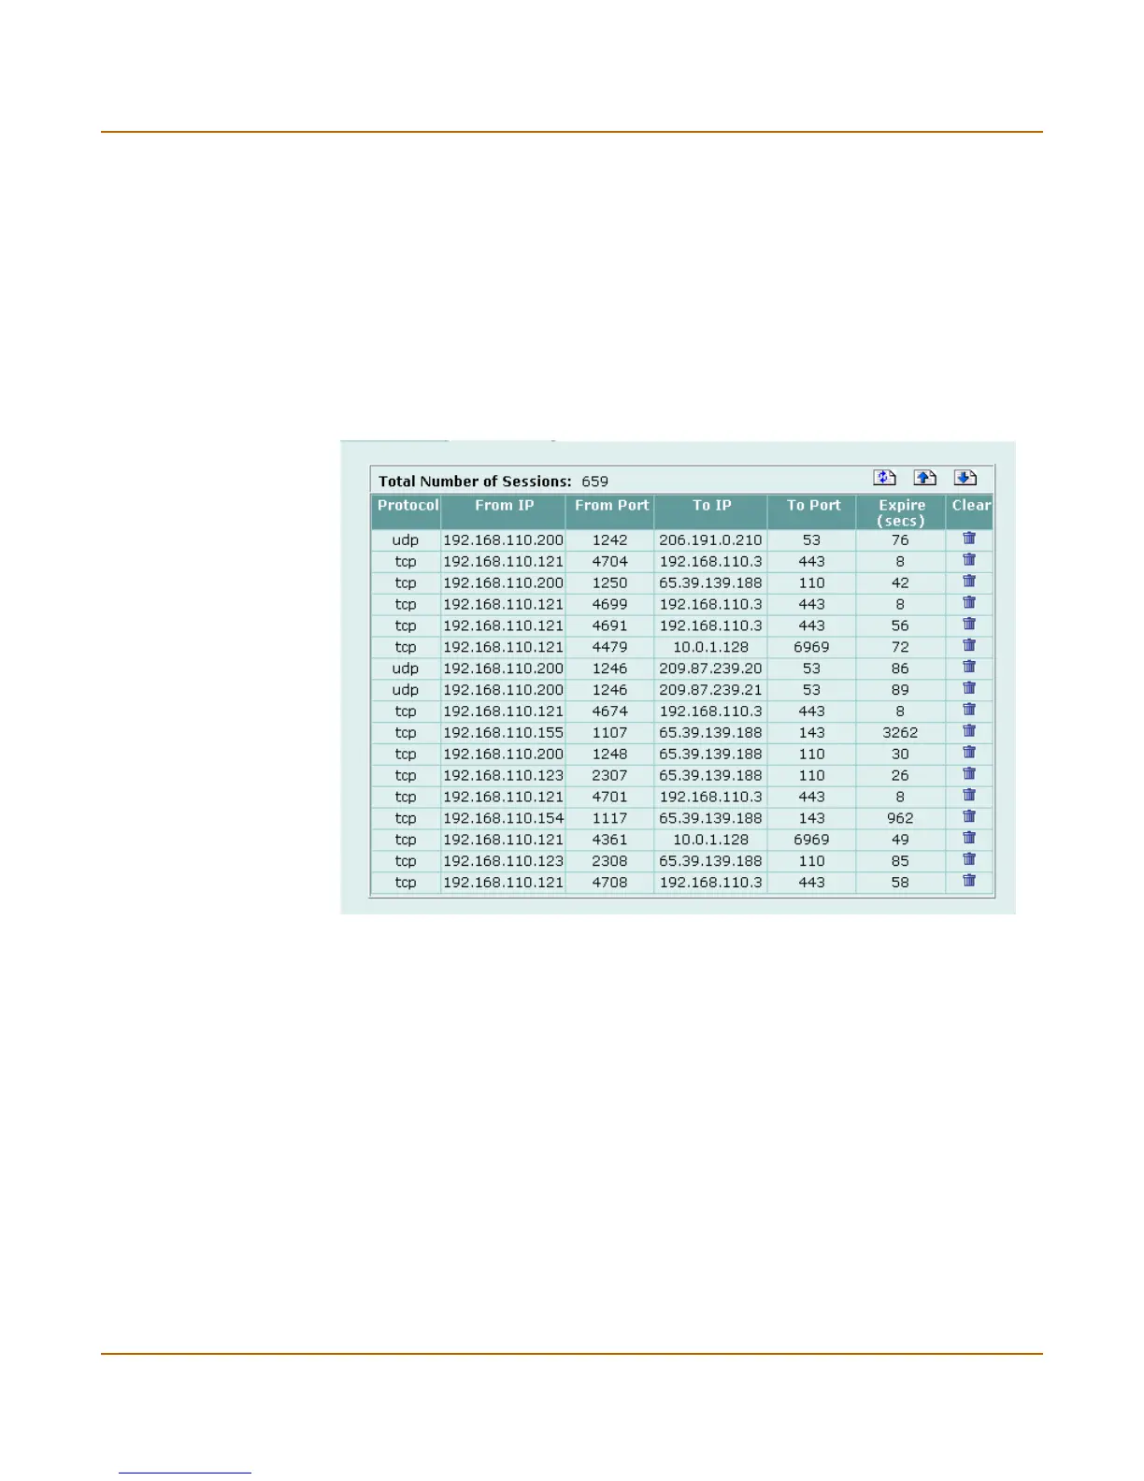The width and height of the screenshot is (1144, 1481).
Task: Select the expire value 42
Action: (900, 583)
